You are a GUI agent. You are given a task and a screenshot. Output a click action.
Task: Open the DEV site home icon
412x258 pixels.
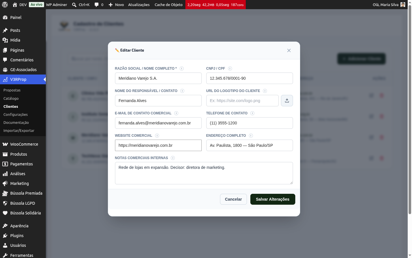tap(15, 5)
